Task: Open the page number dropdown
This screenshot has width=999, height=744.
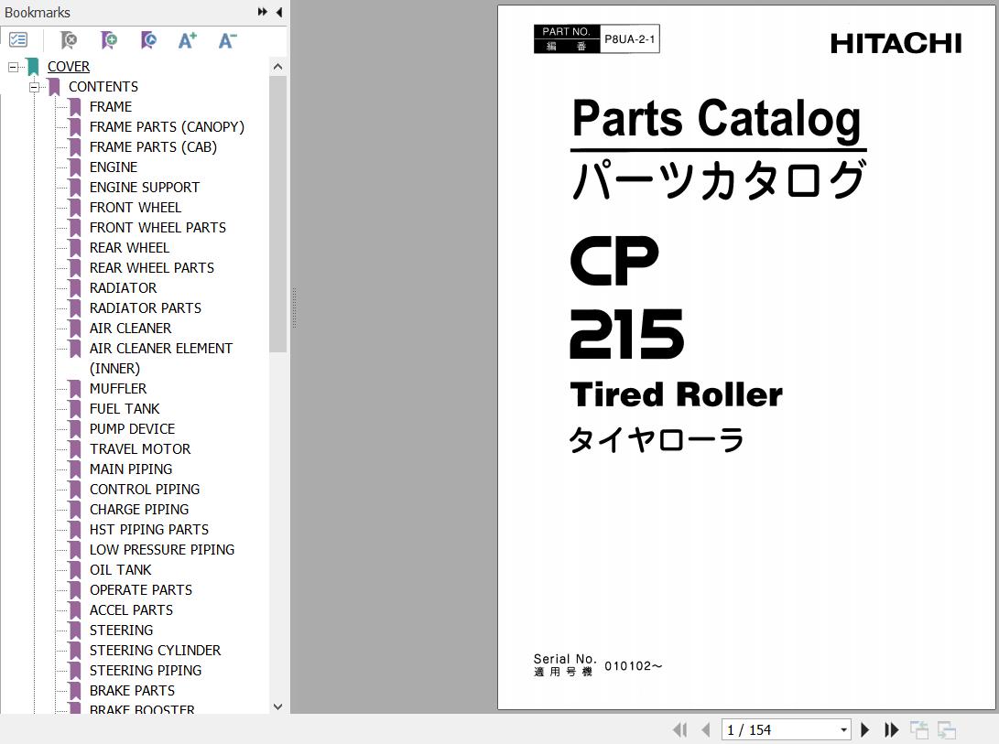Action: (843, 730)
